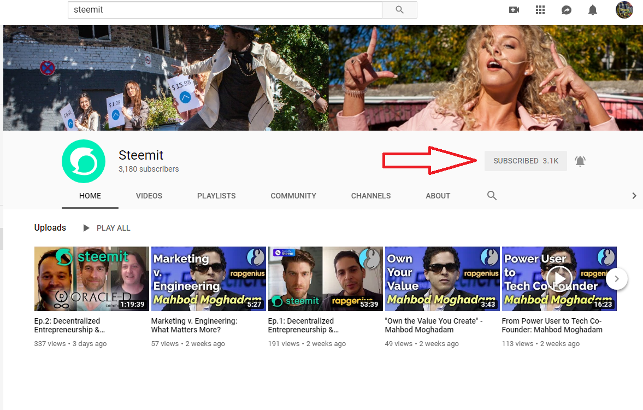Open the Own Your Value thumbnail
643x410 pixels.
click(x=442, y=279)
